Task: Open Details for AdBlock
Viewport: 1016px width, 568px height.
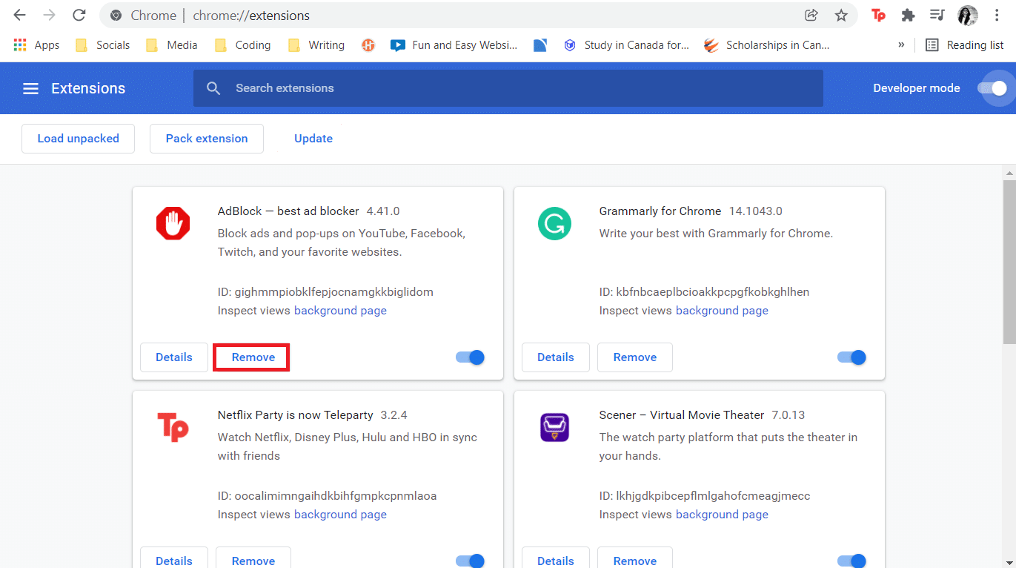Action: (174, 357)
